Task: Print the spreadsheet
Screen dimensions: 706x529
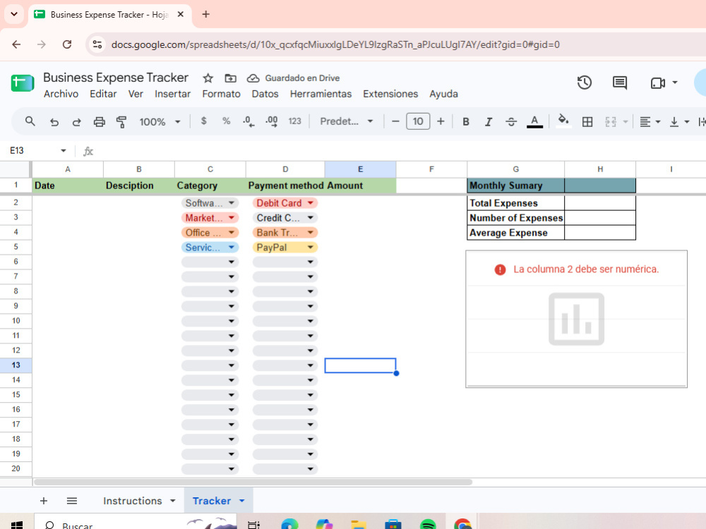Action: [x=99, y=122]
